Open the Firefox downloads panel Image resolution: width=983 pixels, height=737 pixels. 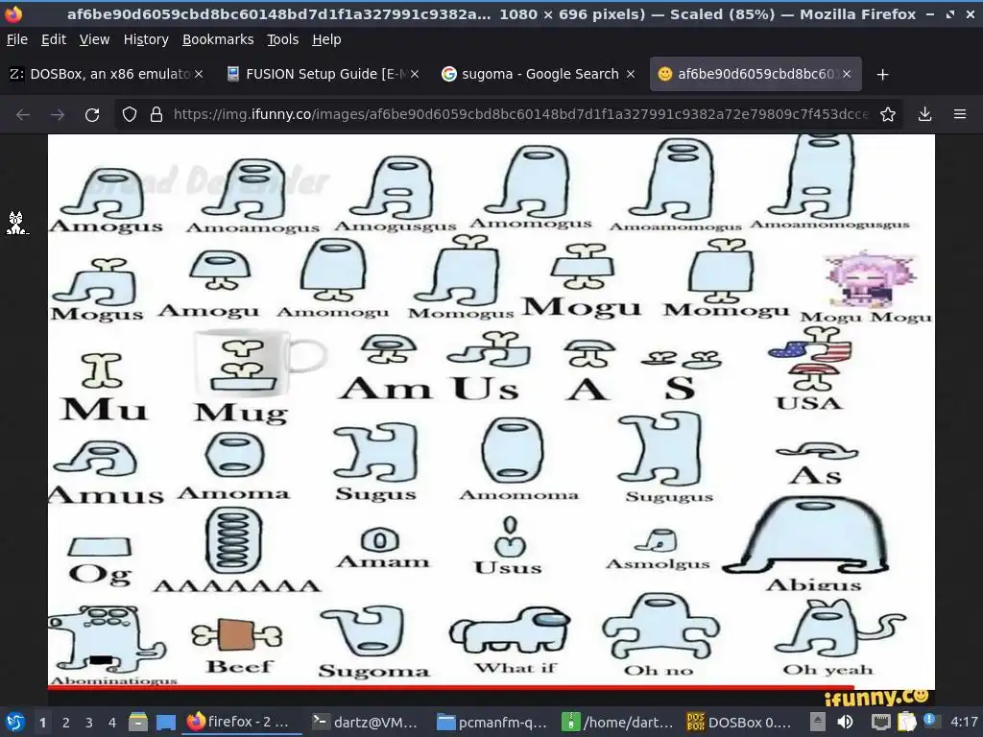tap(924, 114)
